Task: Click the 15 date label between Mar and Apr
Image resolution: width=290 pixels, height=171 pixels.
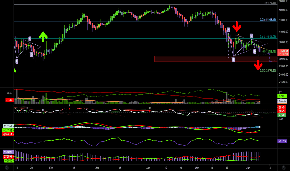Action: (x=120, y=168)
